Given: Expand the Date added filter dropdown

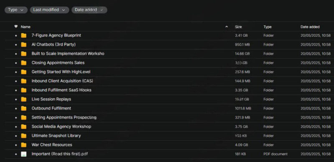Looking at the screenshot, I should (89, 10).
